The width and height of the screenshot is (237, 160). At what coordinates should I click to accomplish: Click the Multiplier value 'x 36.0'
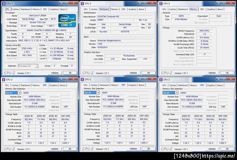click(x=27, y=52)
